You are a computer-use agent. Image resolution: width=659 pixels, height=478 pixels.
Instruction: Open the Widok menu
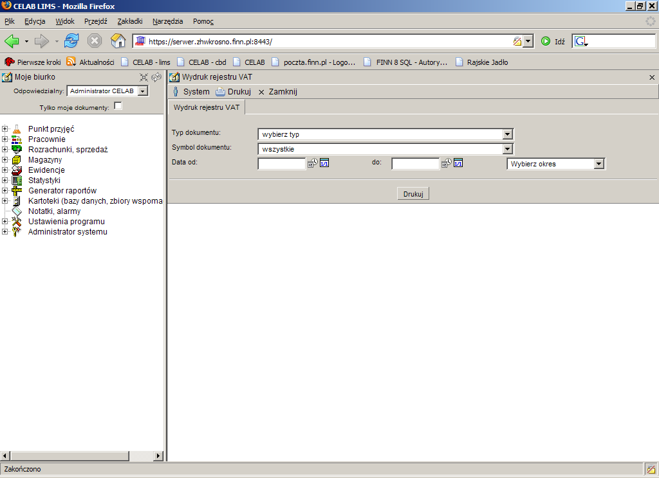[65, 21]
